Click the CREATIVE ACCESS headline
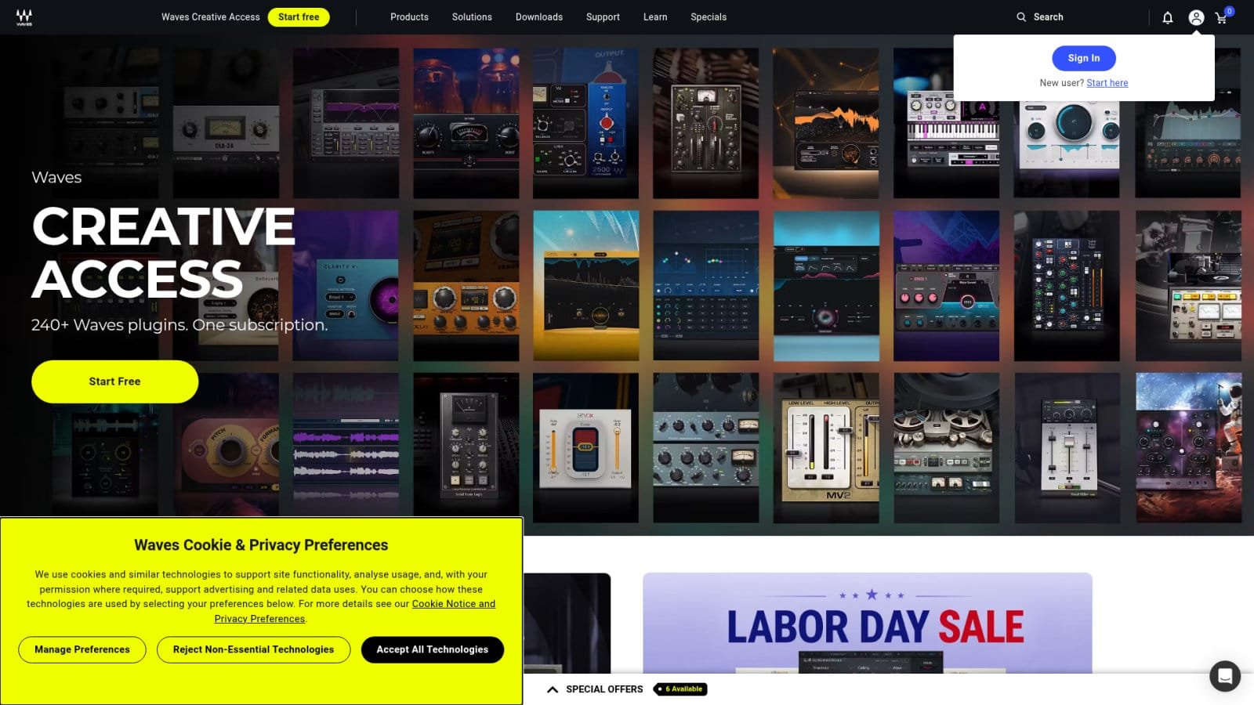 164,253
